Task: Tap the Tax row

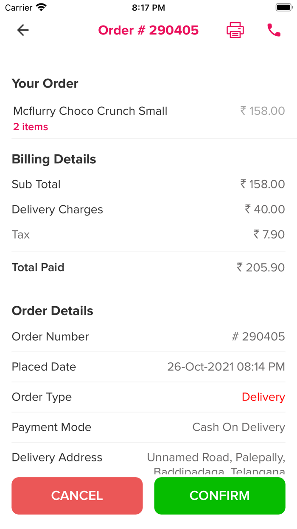Action: pyautogui.click(x=148, y=234)
